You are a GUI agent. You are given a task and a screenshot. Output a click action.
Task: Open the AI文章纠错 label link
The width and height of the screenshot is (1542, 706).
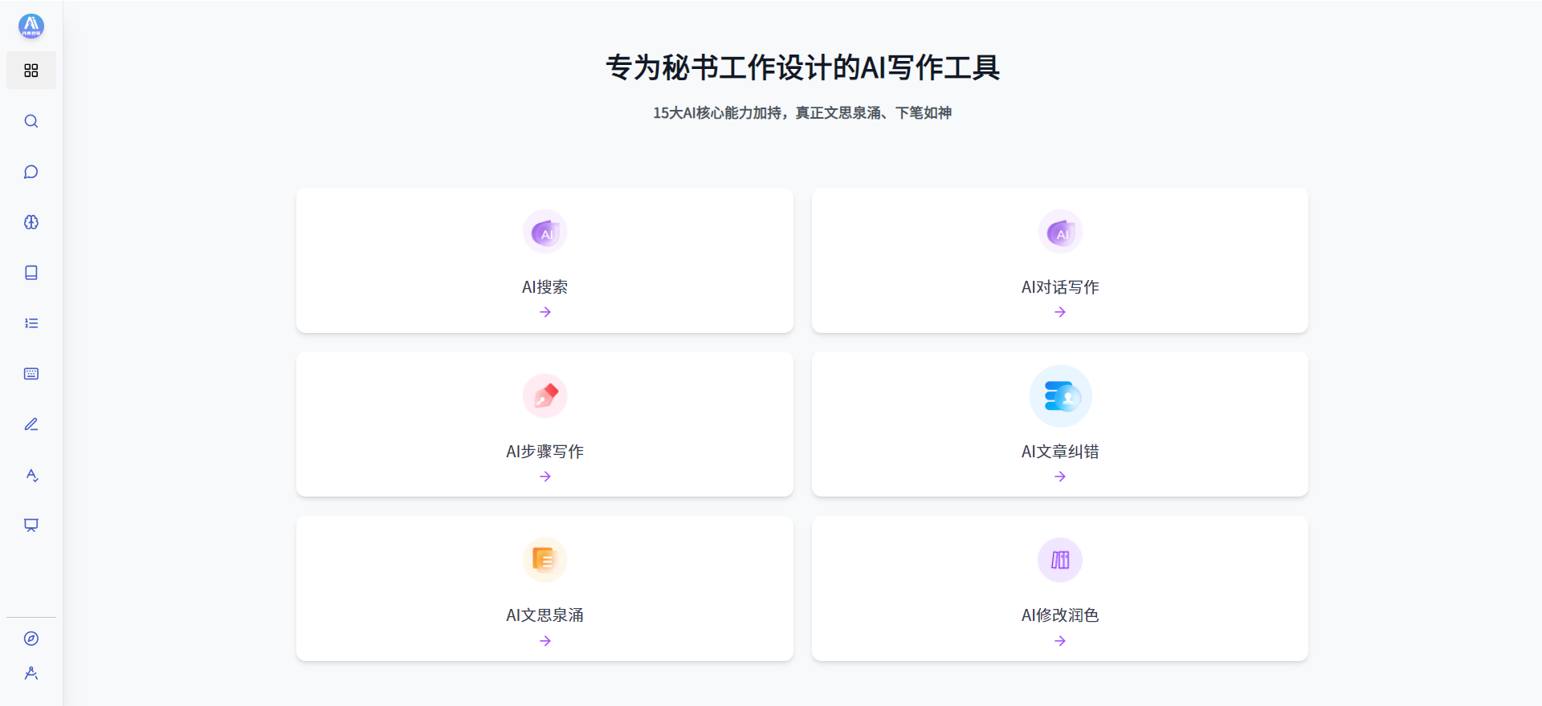click(1060, 452)
